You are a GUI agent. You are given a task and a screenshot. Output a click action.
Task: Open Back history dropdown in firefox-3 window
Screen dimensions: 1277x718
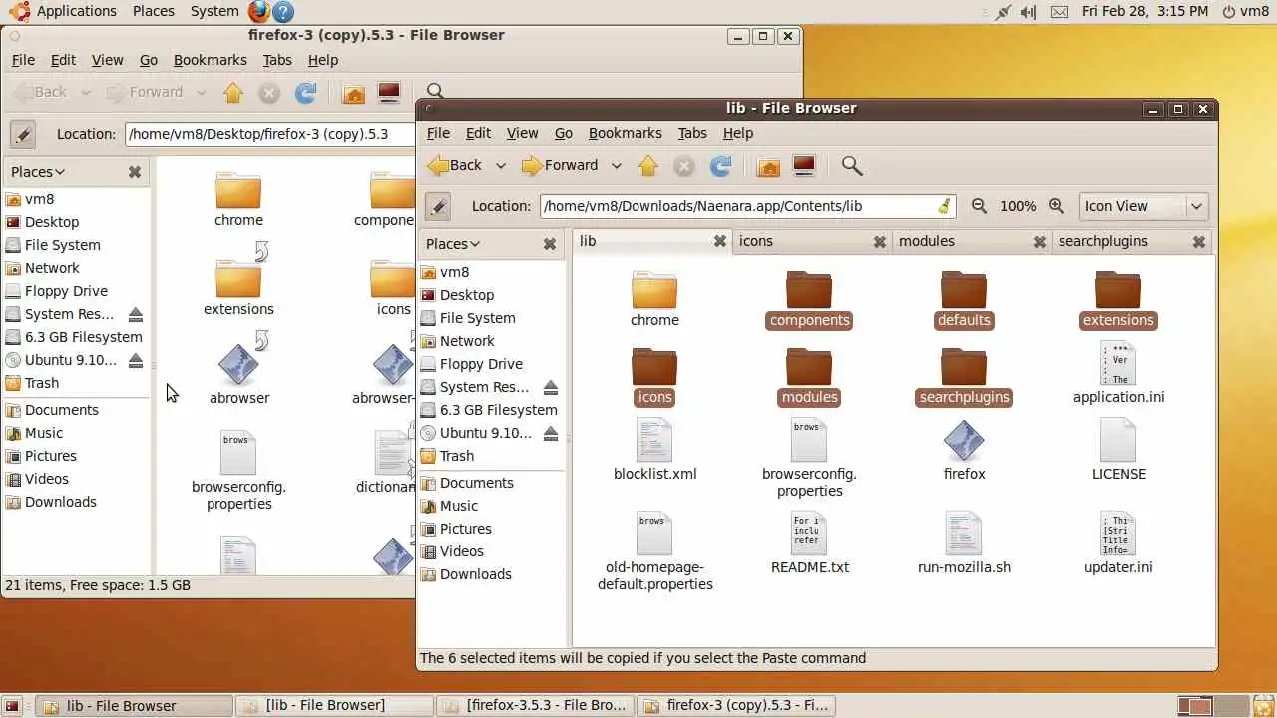click(85, 93)
